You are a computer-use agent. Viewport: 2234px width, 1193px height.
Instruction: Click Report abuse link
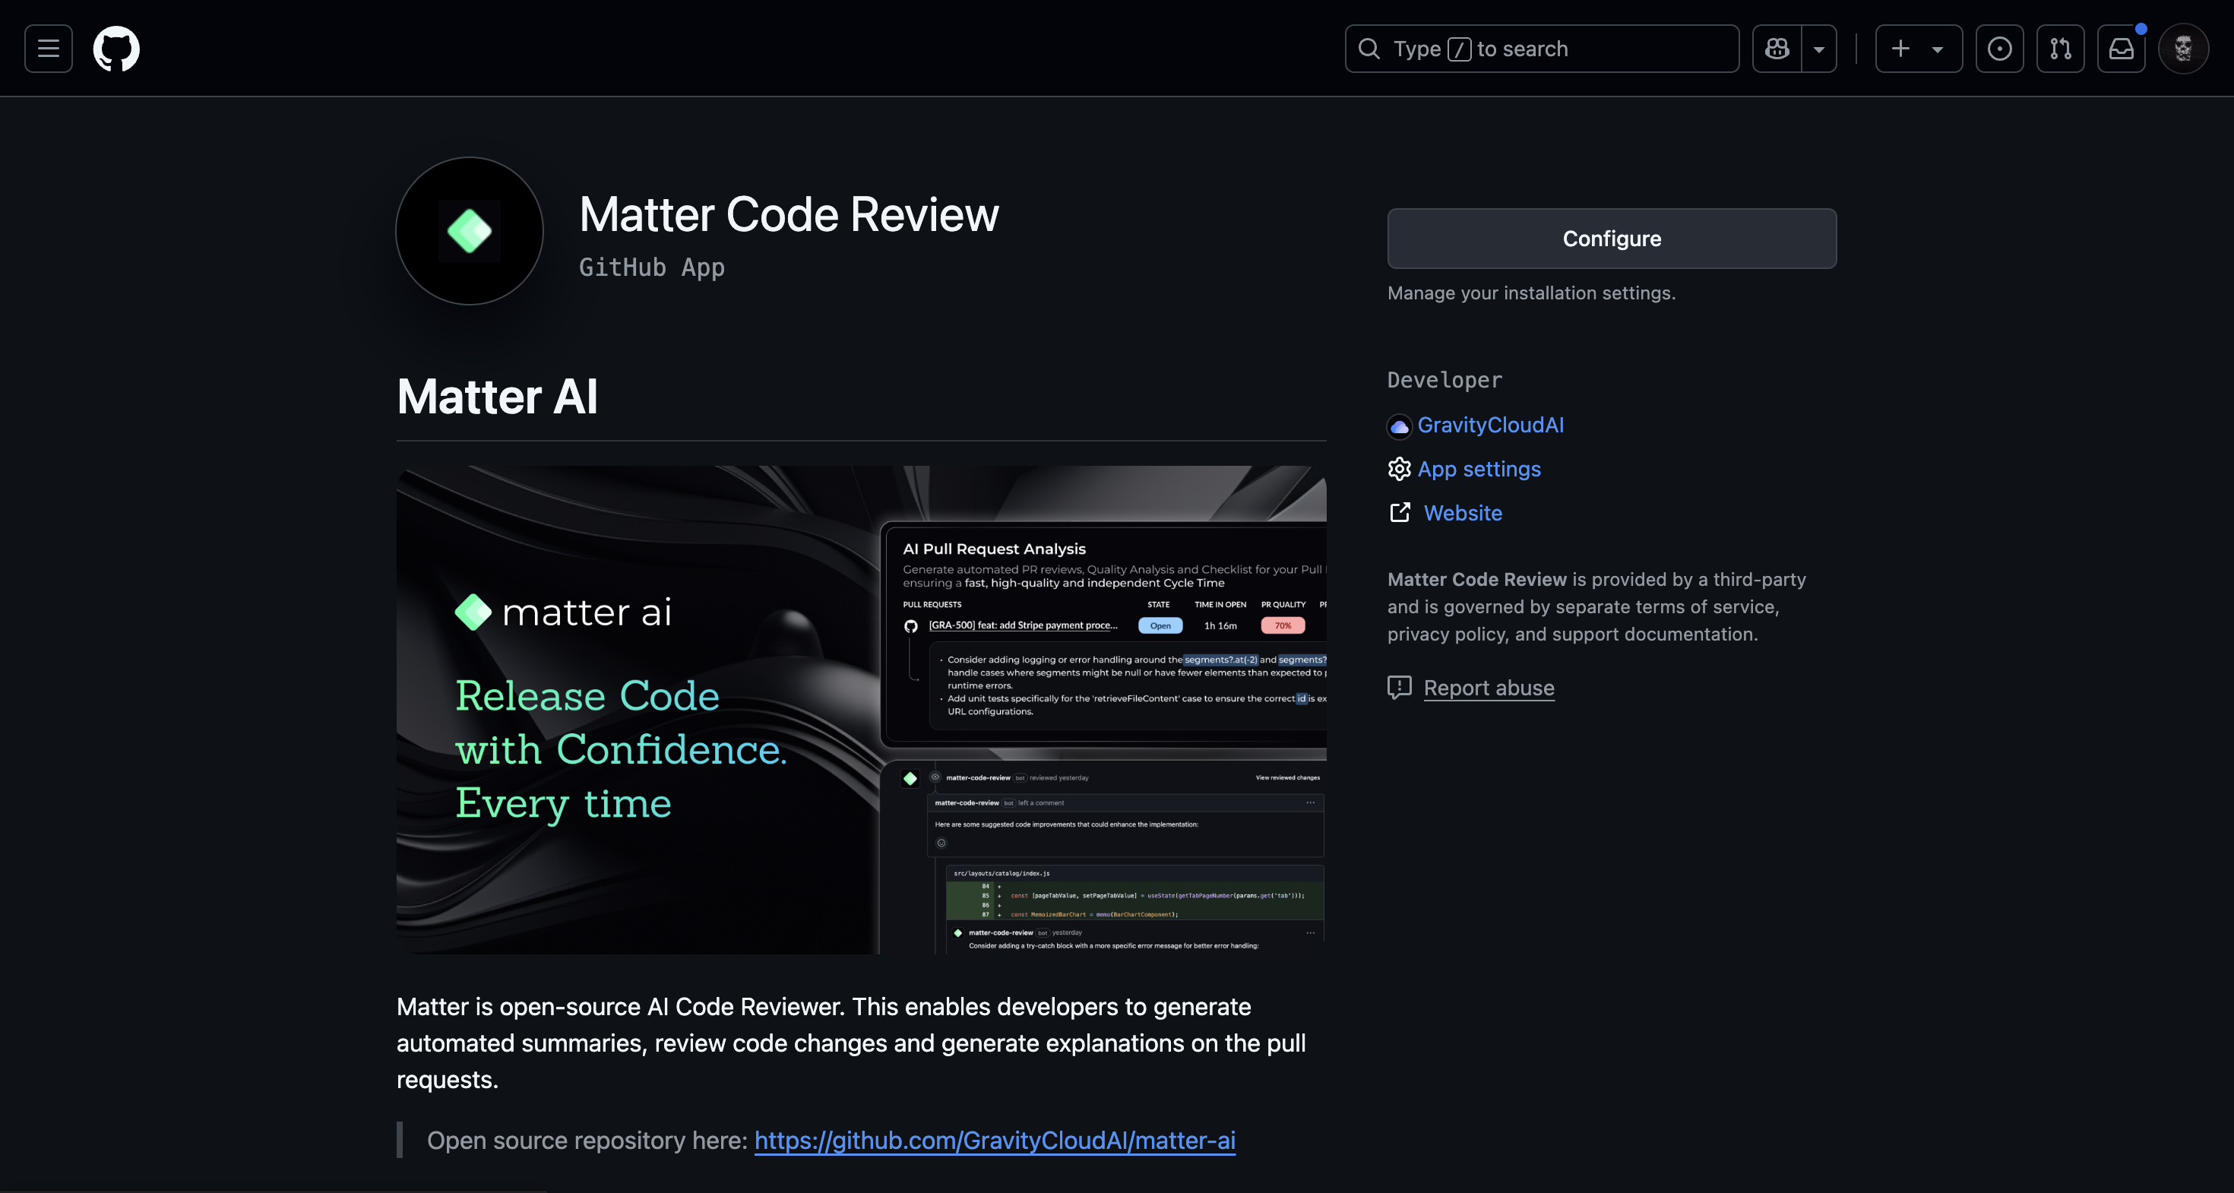(1488, 688)
